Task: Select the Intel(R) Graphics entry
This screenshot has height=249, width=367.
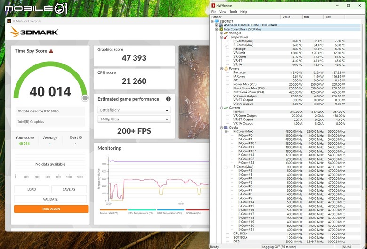Action: [x=50, y=122]
